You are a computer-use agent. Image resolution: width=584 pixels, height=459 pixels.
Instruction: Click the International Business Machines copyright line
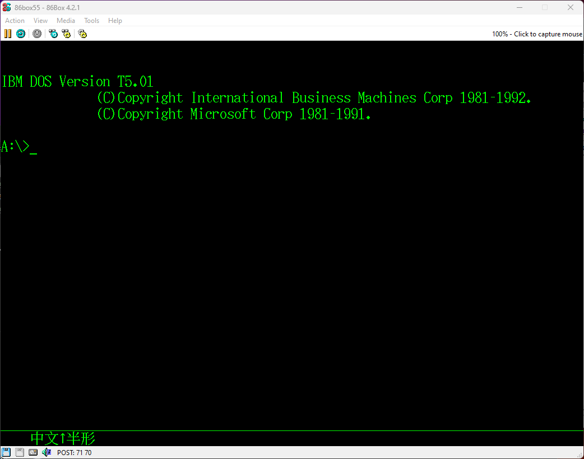pyautogui.click(x=314, y=98)
